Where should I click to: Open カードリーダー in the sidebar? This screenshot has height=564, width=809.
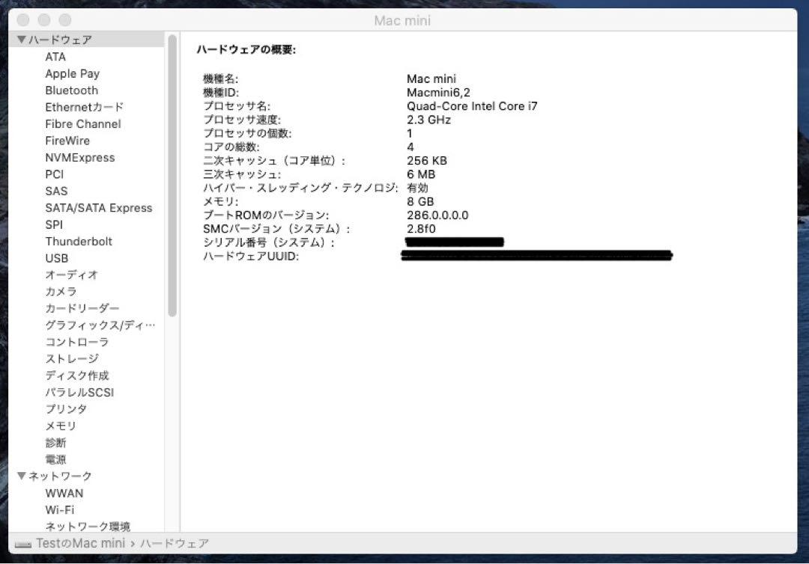(82, 308)
